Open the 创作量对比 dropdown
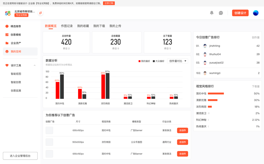The image size is (264, 164). coord(178,61)
